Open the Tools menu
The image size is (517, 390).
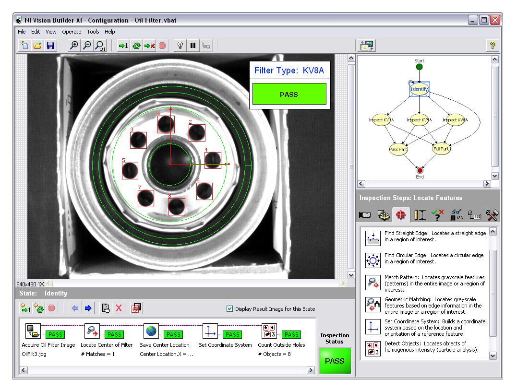(x=93, y=32)
